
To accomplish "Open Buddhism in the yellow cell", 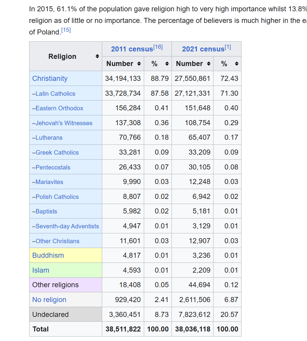I will [x=48, y=255].
